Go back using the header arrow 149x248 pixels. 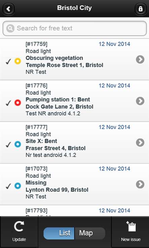(8, 9)
